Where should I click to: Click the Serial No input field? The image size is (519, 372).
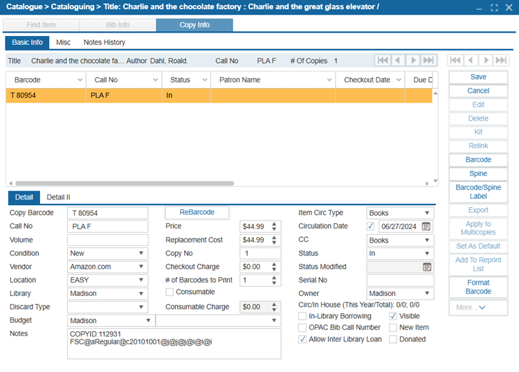400,281
